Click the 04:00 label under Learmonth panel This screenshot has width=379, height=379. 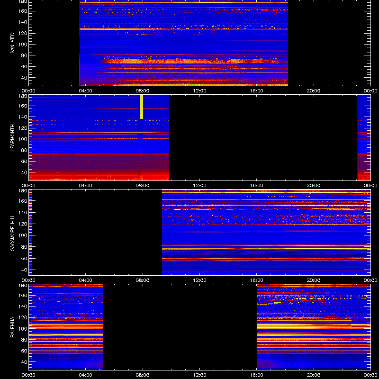click(x=86, y=186)
